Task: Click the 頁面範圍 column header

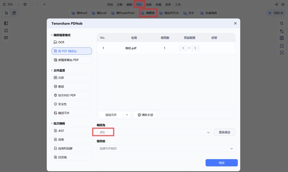Action: pyautogui.click(x=189, y=38)
